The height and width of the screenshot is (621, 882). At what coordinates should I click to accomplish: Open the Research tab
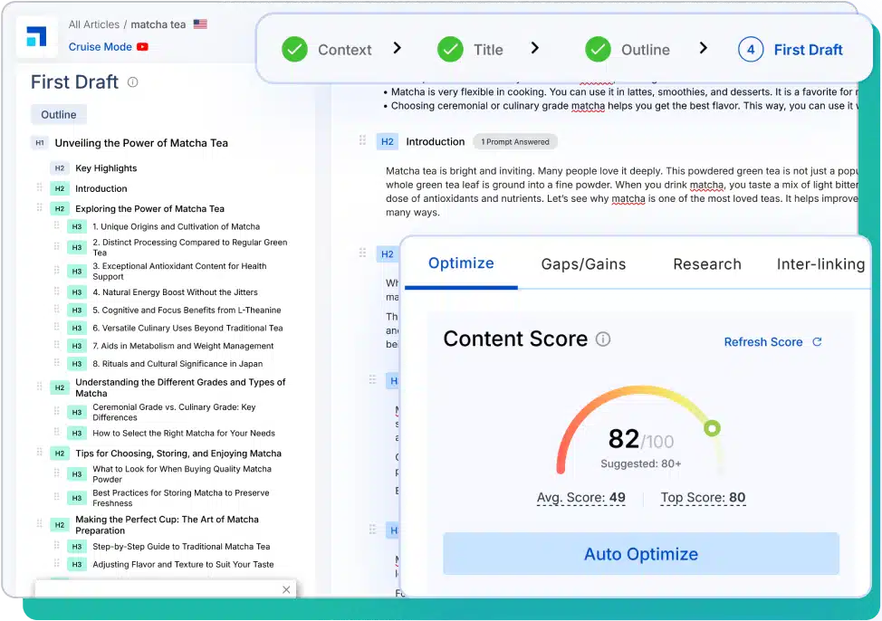pos(706,264)
